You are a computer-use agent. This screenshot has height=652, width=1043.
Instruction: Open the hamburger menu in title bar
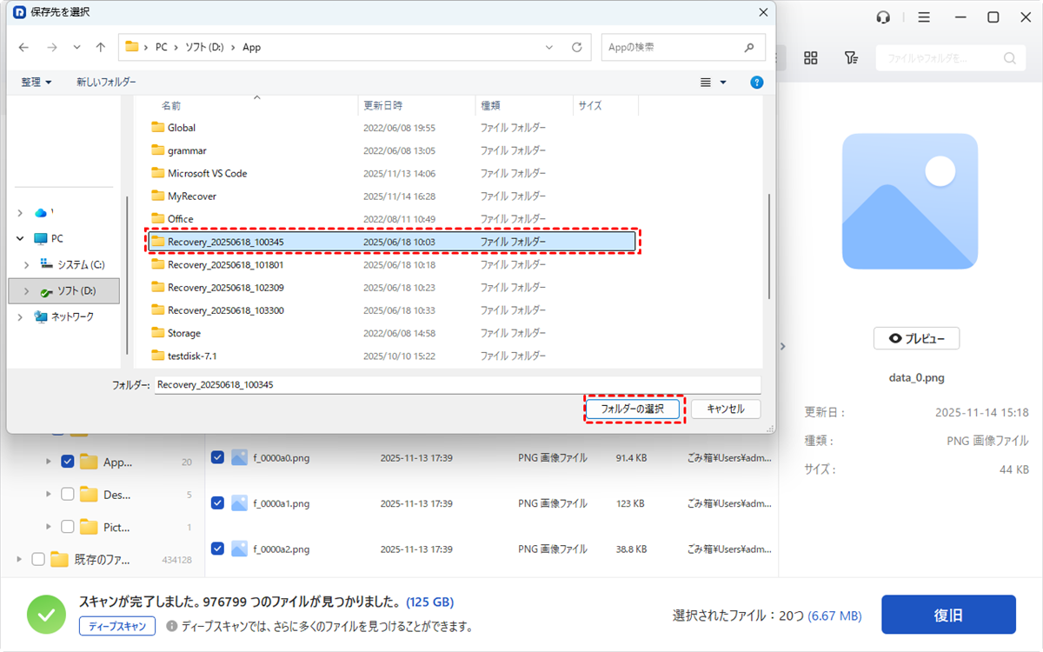pyautogui.click(x=924, y=17)
